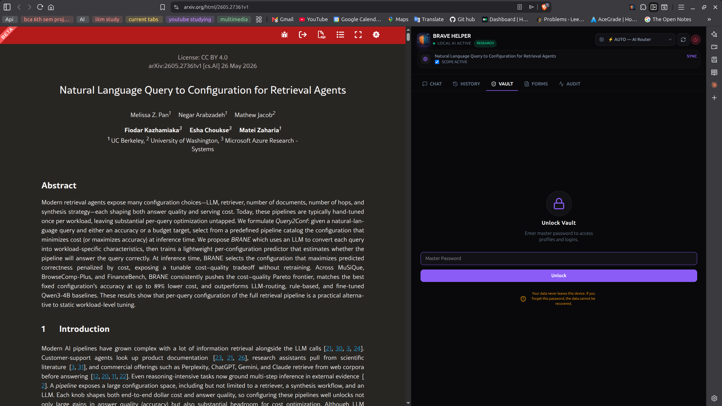
Task: Enter fullscreen reading mode
Action: 358,35
